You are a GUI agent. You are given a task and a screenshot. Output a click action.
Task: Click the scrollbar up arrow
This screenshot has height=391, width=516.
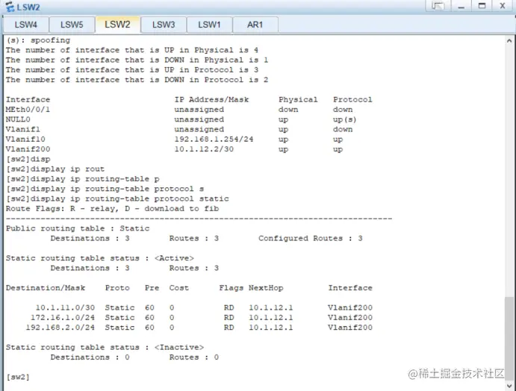coord(509,41)
